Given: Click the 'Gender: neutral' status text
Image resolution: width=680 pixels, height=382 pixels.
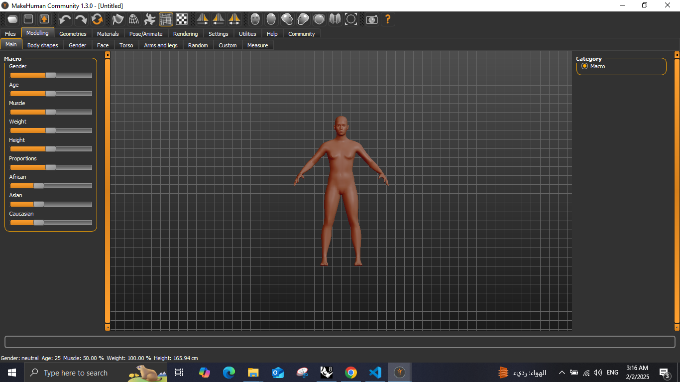Looking at the screenshot, I should (x=20, y=358).
